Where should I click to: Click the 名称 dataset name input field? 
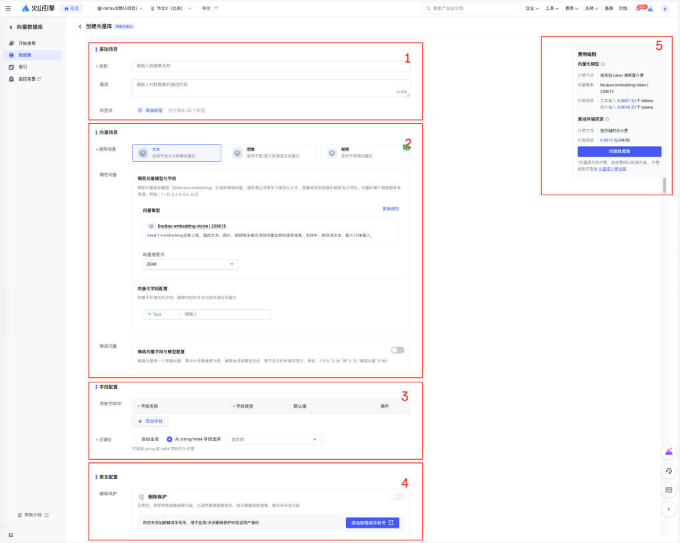[271, 66]
